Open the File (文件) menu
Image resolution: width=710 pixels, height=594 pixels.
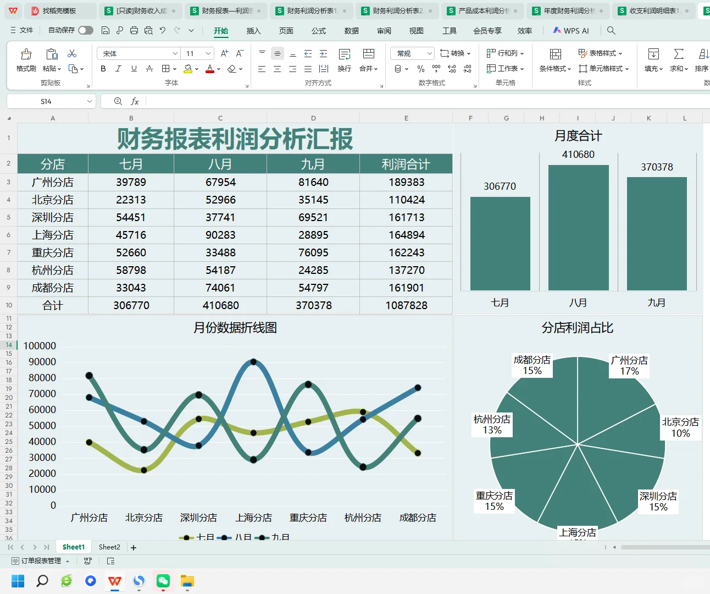[22, 30]
